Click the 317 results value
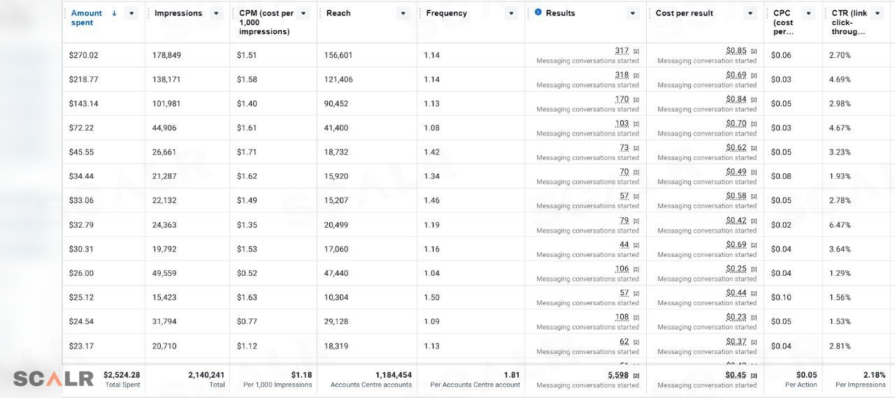The height and width of the screenshot is (398, 895). (622, 51)
